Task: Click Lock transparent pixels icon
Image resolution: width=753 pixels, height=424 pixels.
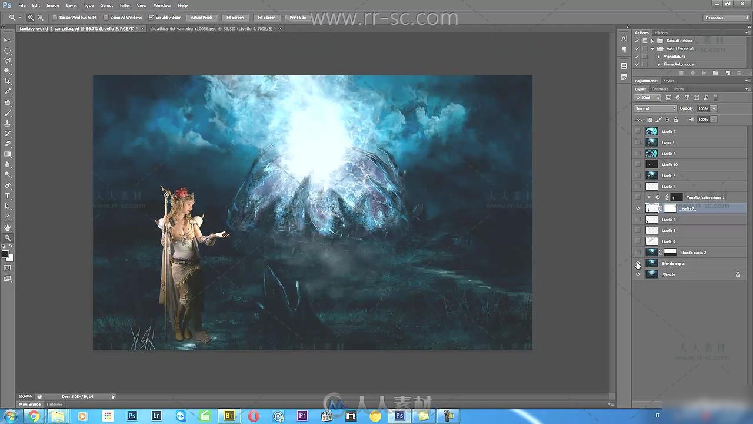Action: (649, 120)
